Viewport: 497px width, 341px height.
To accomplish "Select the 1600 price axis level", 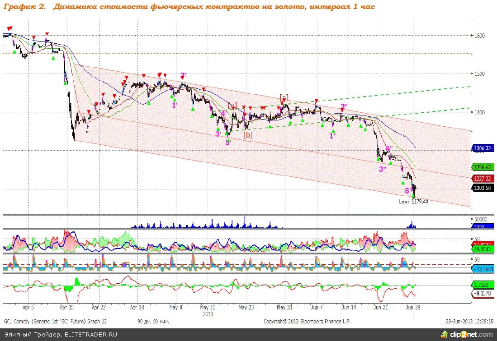I will click(x=480, y=36).
